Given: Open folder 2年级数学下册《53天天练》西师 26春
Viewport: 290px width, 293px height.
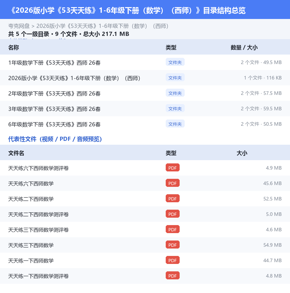Looking at the screenshot, I should (54, 93).
